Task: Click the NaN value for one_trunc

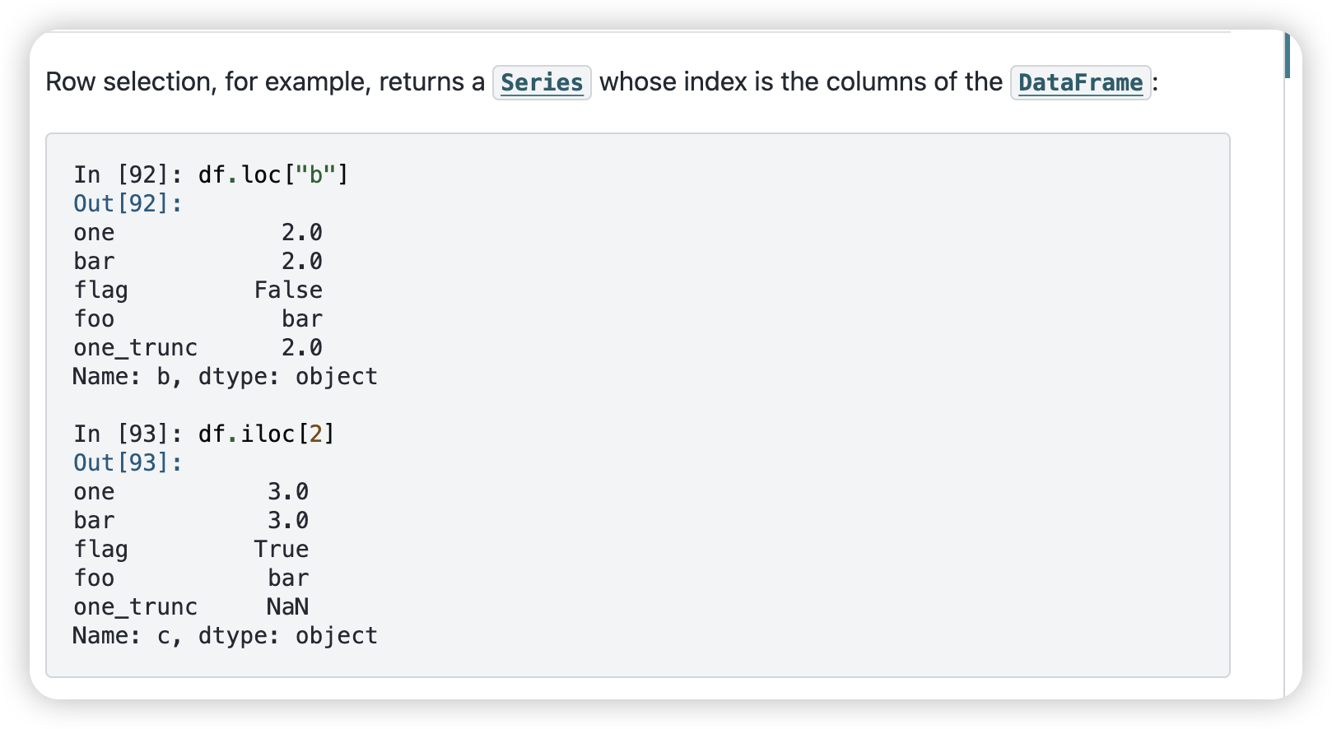Action: click(288, 606)
